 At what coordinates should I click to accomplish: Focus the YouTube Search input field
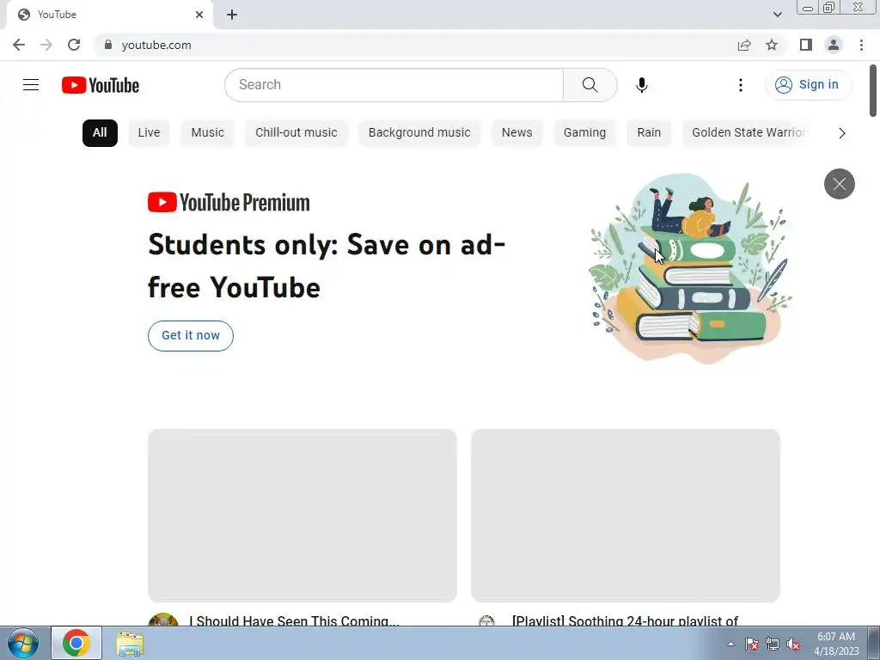(x=394, y=85)
